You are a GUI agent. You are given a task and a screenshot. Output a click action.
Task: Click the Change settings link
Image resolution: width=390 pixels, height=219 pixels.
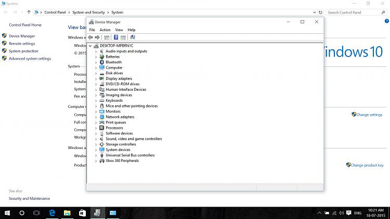[369, 115]
